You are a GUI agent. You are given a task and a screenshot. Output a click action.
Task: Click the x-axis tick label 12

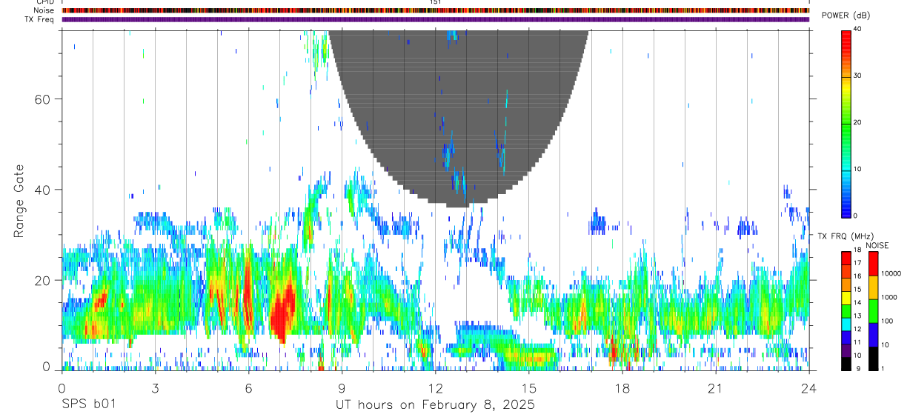[x=435, y=388]
